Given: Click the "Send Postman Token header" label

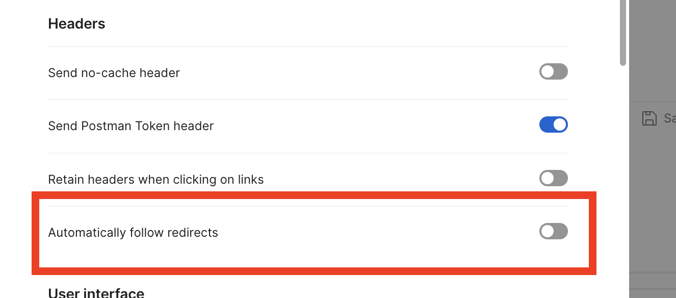Looking at the screenshot, I should click(x=131, y=126).
